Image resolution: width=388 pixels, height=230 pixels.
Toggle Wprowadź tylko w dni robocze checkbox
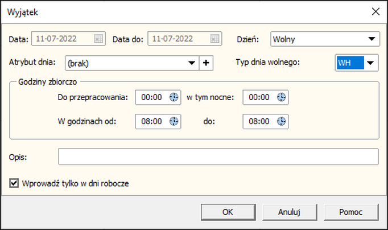(x=14, y=183)
